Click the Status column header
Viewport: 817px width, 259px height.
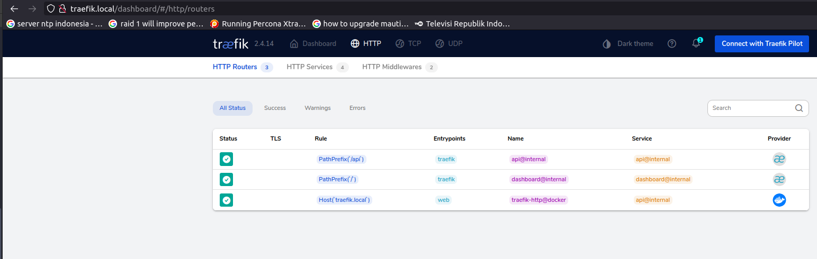click(x=228, y=138)
